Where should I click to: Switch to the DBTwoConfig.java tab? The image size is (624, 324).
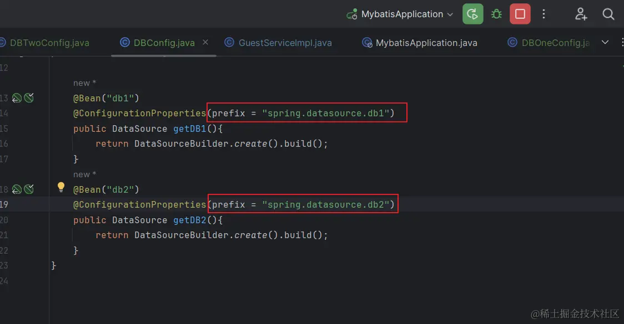(x=45, y=43)
